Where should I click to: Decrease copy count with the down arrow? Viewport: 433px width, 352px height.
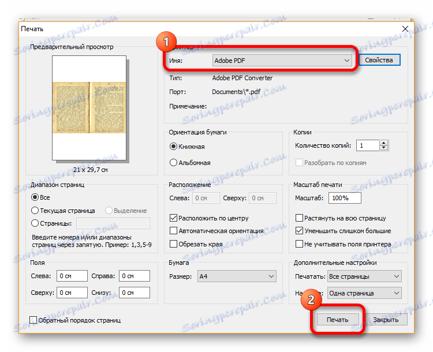(x=384, y=148)
